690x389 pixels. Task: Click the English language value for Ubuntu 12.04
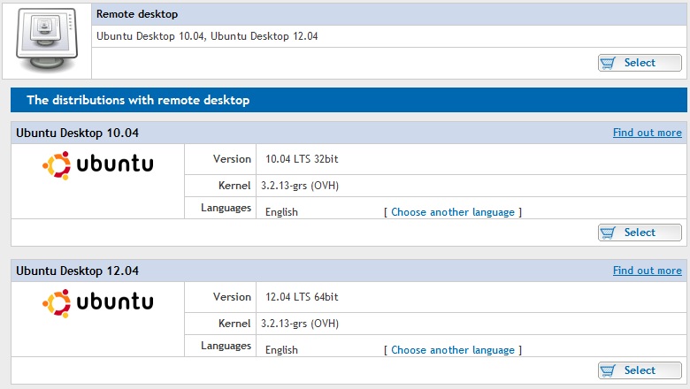281,350
